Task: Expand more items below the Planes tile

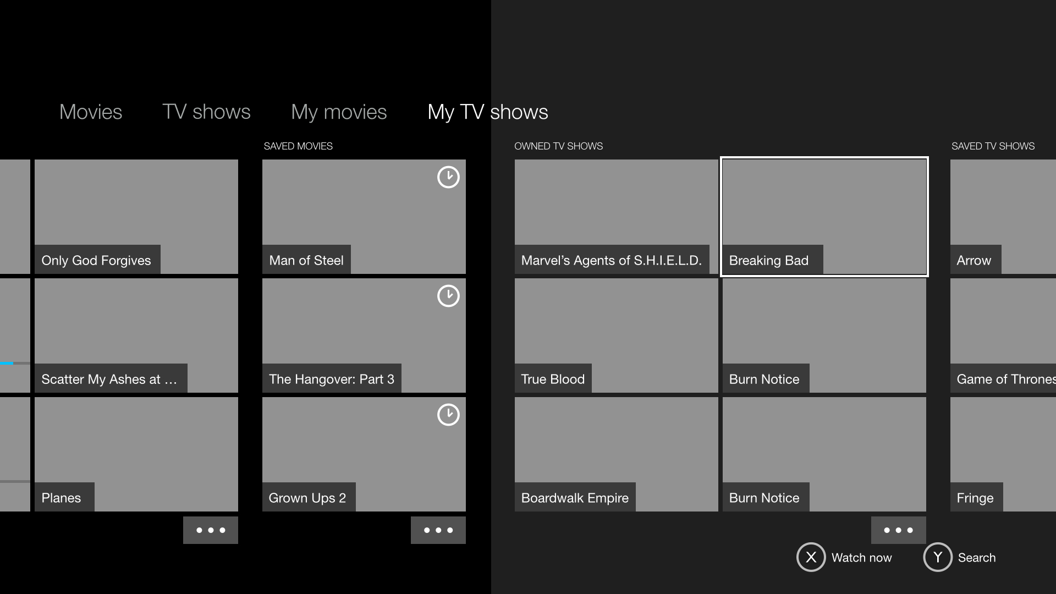Action: (211, 530)
